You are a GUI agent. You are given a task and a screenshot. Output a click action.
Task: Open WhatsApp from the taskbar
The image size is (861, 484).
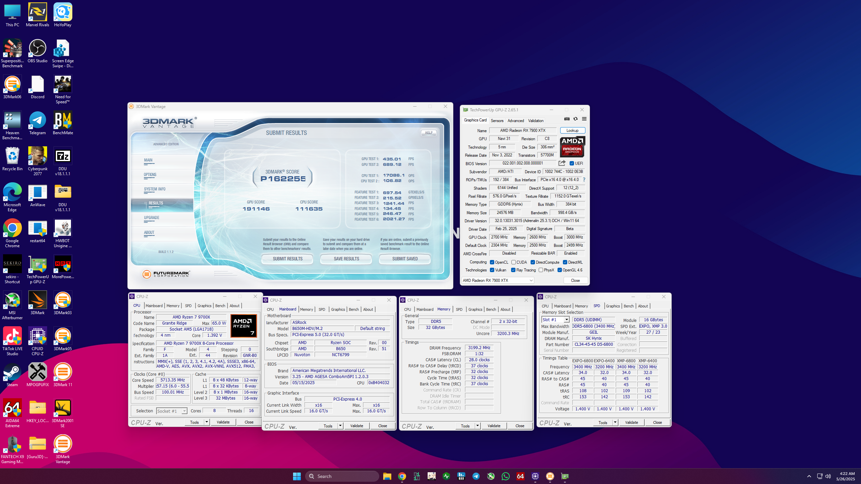505,476
